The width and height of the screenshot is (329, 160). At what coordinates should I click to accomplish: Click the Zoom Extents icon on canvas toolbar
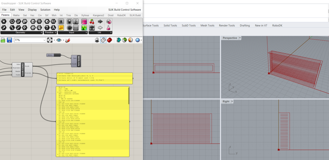pos(50,40)
